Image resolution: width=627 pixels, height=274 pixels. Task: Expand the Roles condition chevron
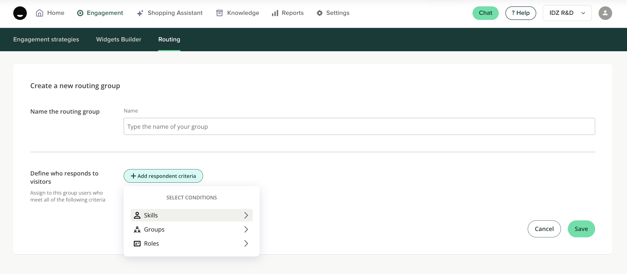[246, 243]
